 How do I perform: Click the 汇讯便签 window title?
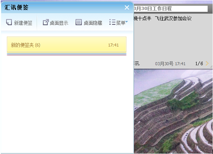tap(16, 7)
